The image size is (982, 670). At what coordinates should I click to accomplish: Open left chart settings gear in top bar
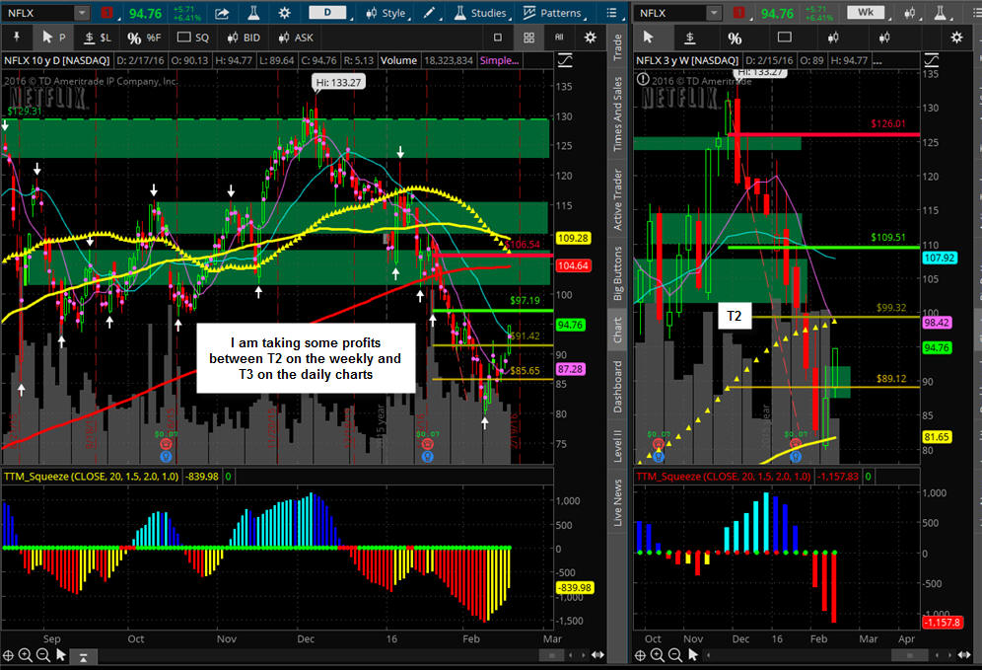(x=284, y=13)
